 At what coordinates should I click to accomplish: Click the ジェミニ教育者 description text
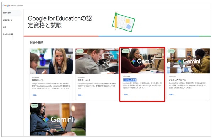142,85
